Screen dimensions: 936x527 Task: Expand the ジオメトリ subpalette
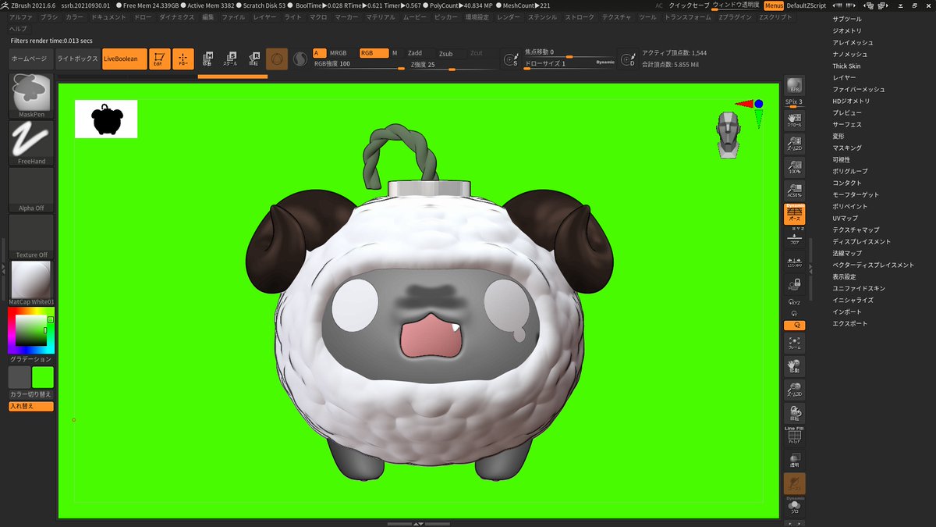tap(847, 30)
